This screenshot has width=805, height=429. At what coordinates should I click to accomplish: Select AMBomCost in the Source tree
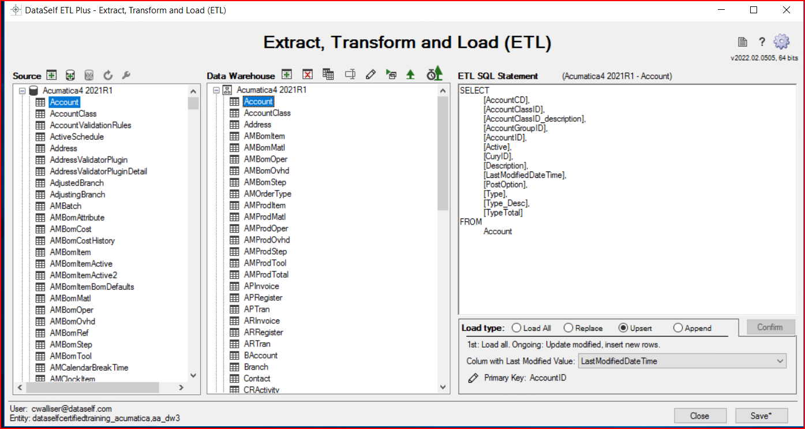70,229
